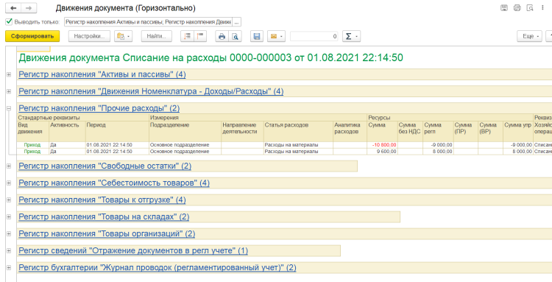The width and height of the screenshot is (552, 282).
Task: Open the sigma sum dropdown
Action: (x=351, y=36)
